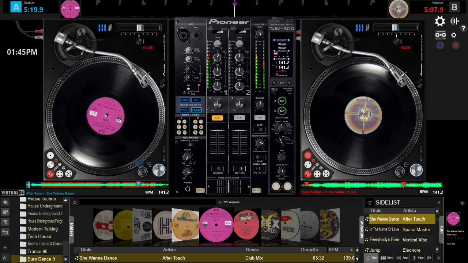This screenshot has width=468, height=263.
Task: Click the back arrow icon in browser sidebar
Action: click(x=5, y=232)
